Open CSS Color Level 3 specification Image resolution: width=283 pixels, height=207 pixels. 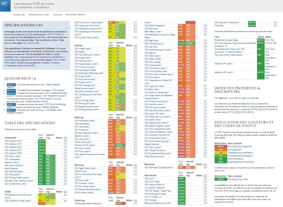[x=13, y=156]
